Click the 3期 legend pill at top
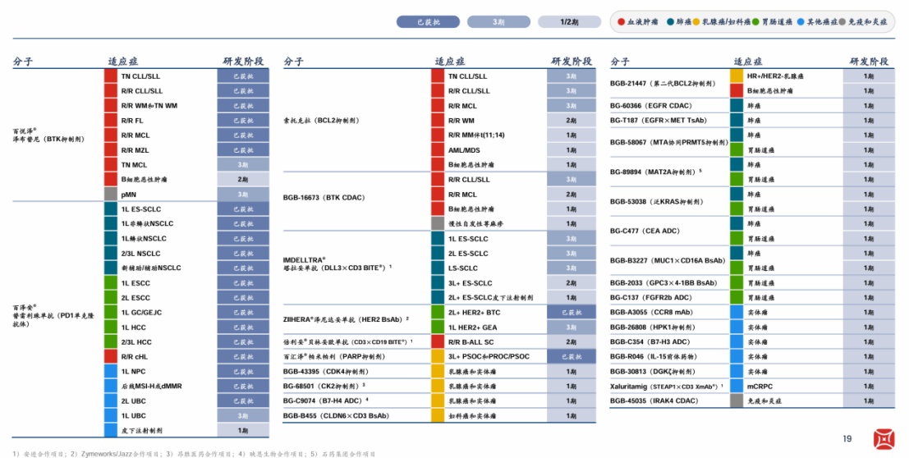Image resolution: width=909 pixels, height=458 pixels. point(498,22)
